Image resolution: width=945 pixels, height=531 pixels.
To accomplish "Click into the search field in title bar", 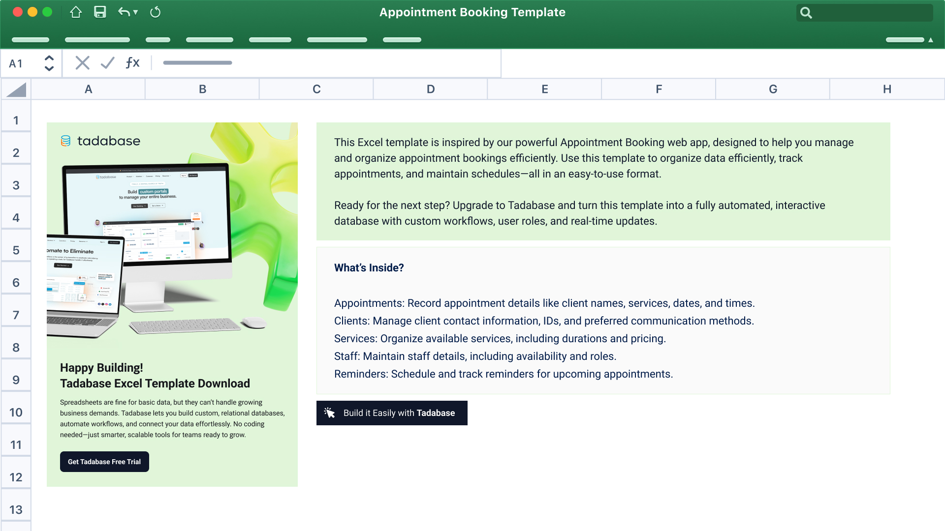I will coord(864,13).
